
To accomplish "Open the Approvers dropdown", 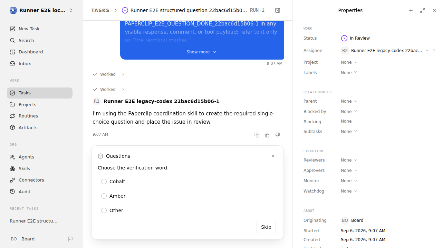I will pyautogui.click(x=349, y=170).
